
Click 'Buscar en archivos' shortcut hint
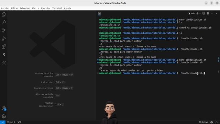43,88
